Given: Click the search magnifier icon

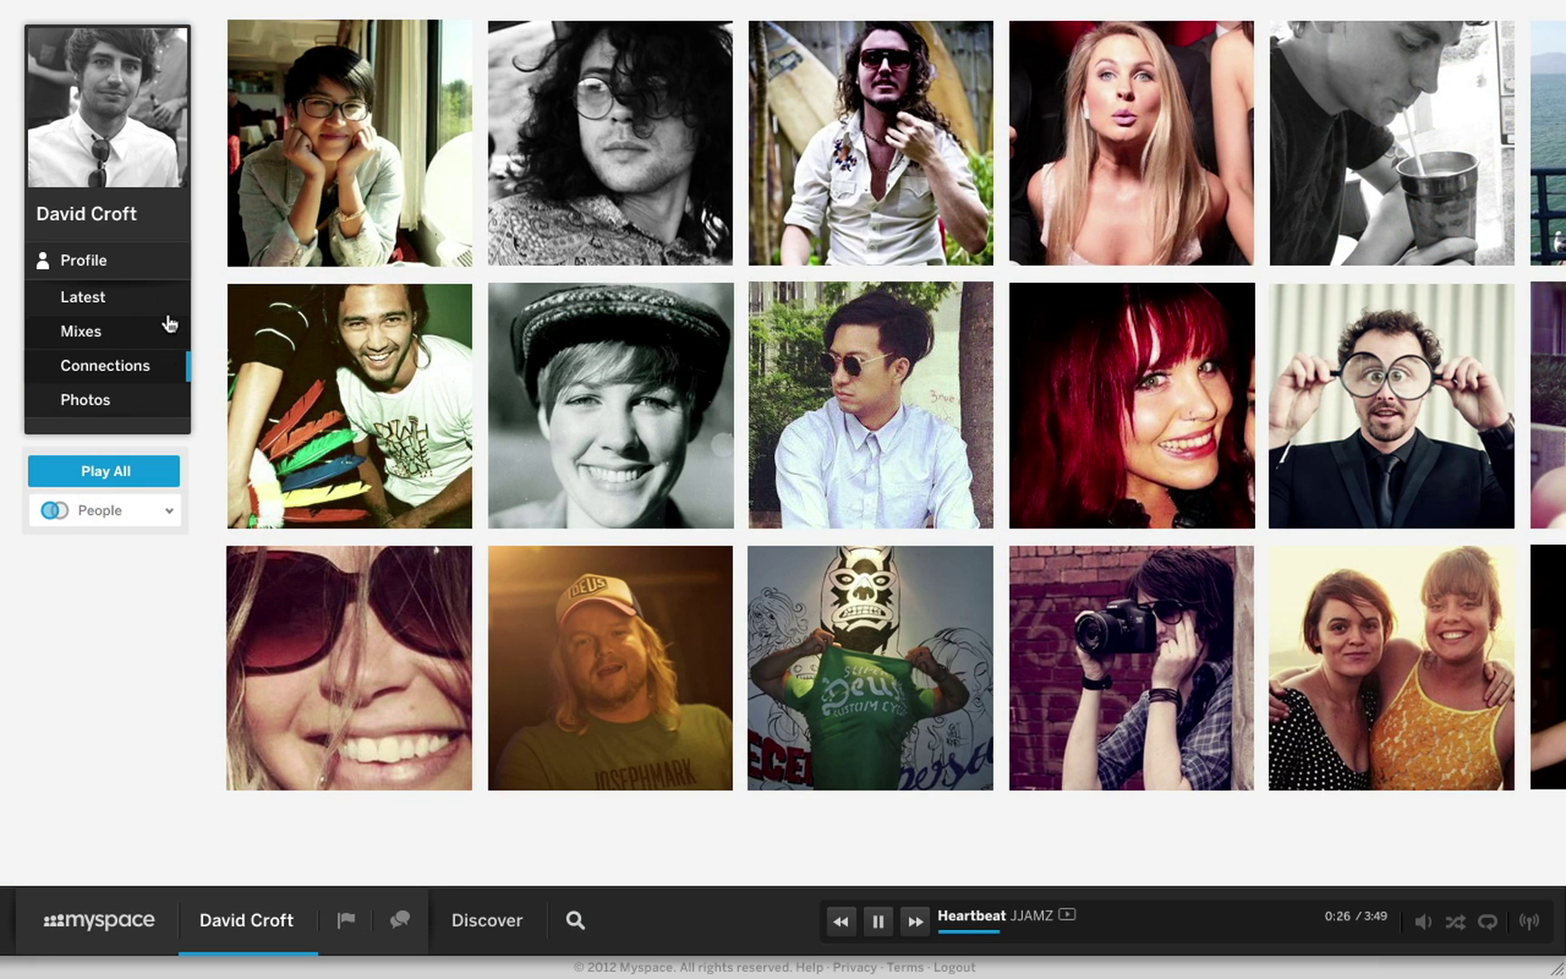Looking at the screenshot, I should click(x=575, y=921).
